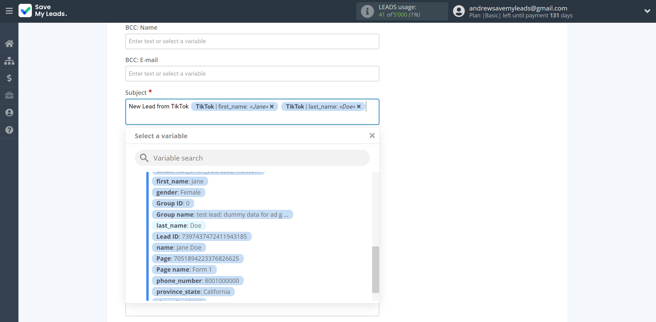Click the user avatar icon
This screenshot has width=656, height=322.
[x=459, y=11]
